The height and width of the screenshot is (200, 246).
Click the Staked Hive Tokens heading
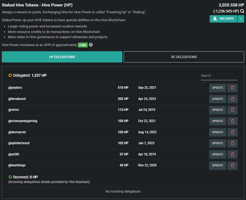[x=37, y=5]
